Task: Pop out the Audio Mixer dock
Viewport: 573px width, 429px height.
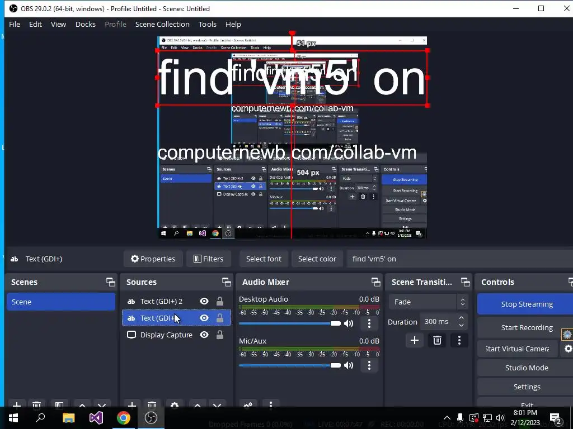Action: [375, 282]
